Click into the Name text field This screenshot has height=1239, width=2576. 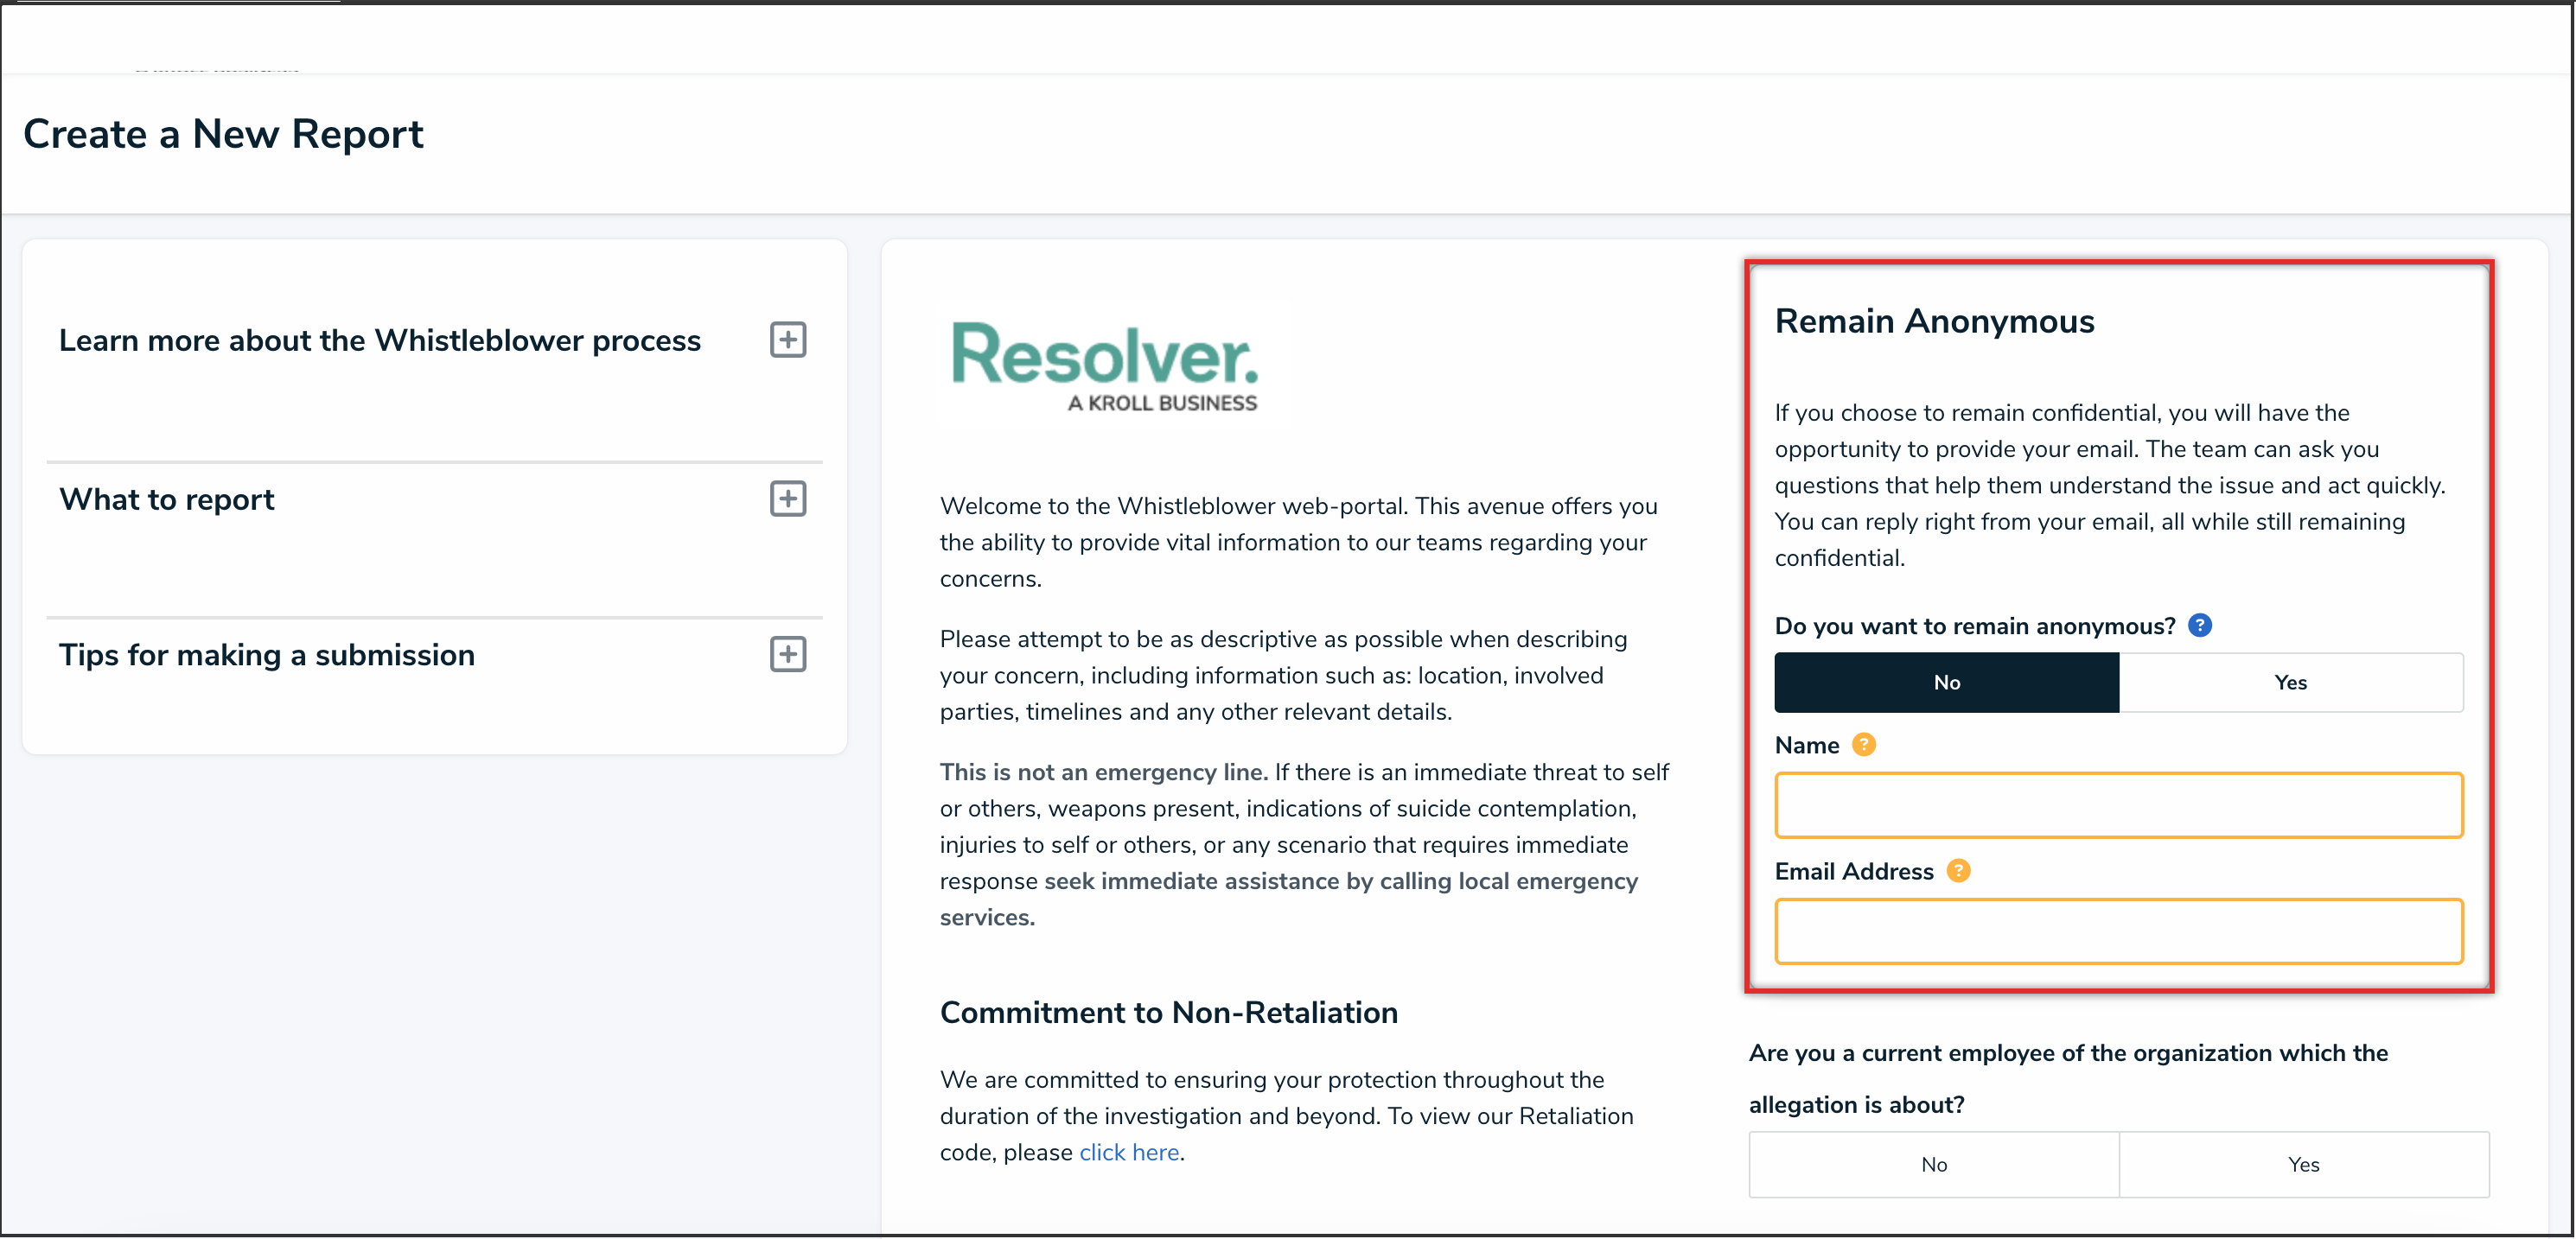(2118, 805)
